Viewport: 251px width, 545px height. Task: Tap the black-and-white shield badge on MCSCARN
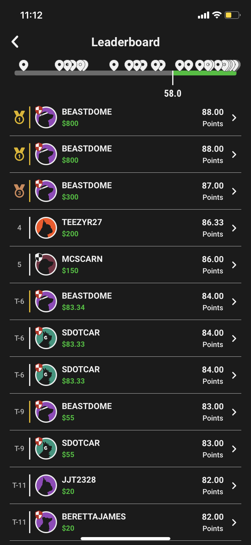[x=39, y=257]
